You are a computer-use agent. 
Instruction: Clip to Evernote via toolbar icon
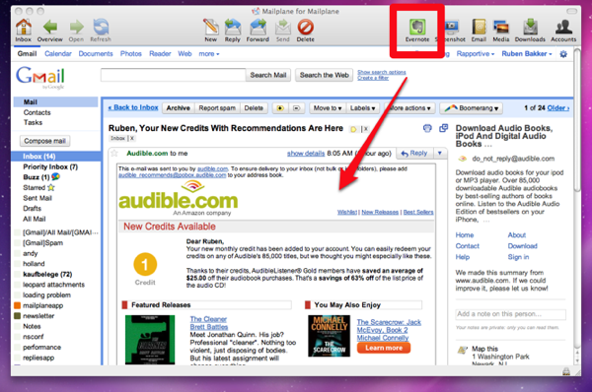(417, 28)
